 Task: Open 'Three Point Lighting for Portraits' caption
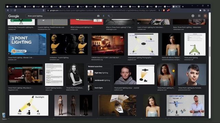tap(189, 88)
